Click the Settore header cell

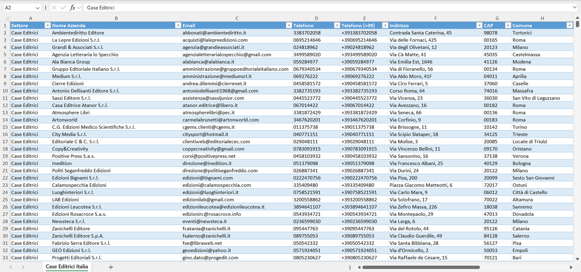(31, 25)
